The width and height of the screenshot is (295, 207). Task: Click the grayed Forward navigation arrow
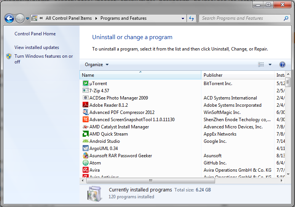point(20,18)
